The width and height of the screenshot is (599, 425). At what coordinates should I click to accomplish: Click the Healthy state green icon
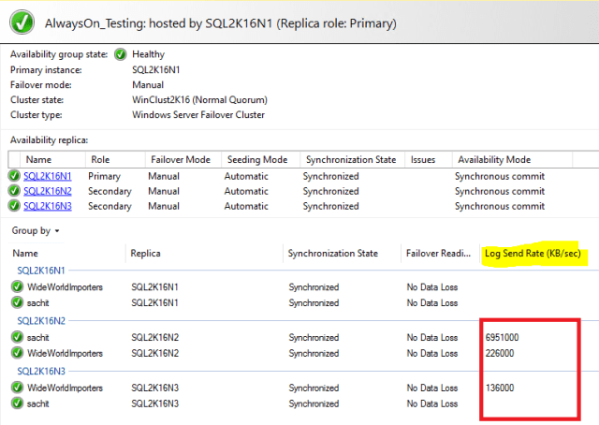coord(121,54)
